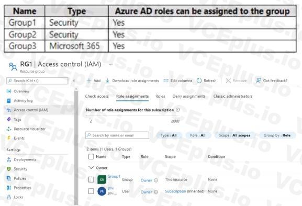Check the Group1 row checkbox
Screen dimensions: 302x206
click(91, 179)
